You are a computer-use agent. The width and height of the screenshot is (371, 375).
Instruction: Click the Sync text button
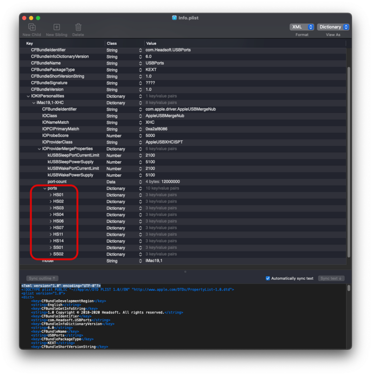[331, 278]
